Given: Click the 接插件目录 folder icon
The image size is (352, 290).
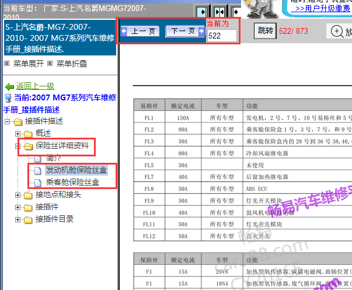Looking at the screenshot, I should tap(28, 220).
